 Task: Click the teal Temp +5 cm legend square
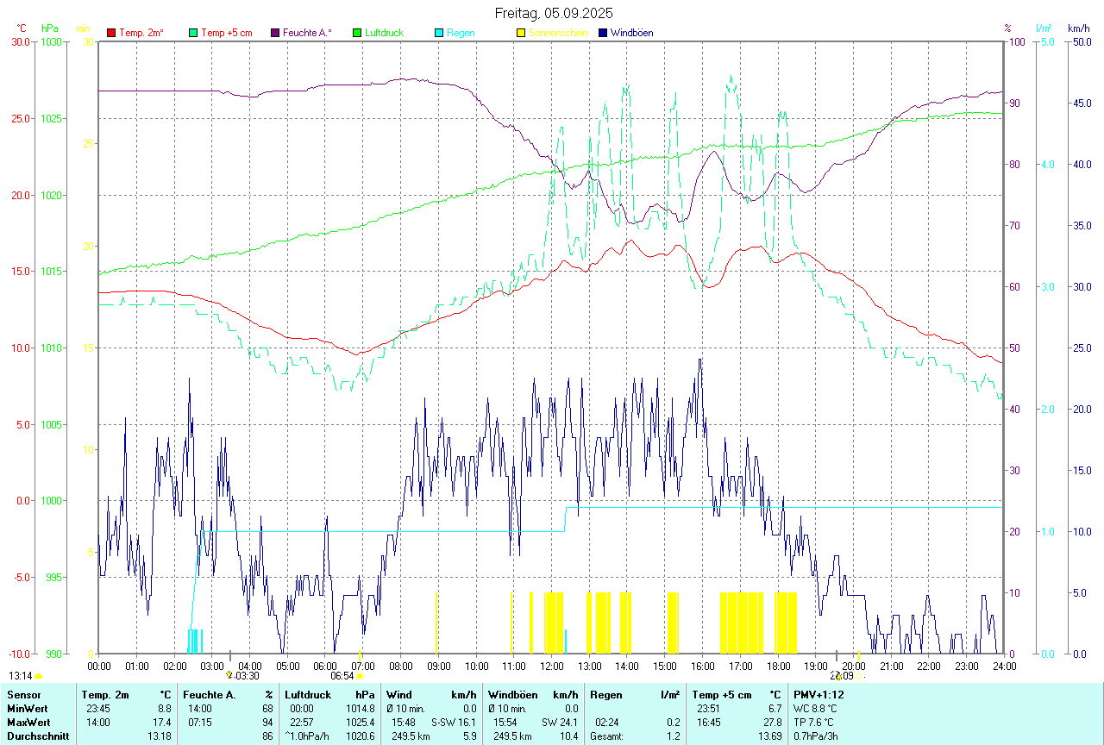click(193, 33)
